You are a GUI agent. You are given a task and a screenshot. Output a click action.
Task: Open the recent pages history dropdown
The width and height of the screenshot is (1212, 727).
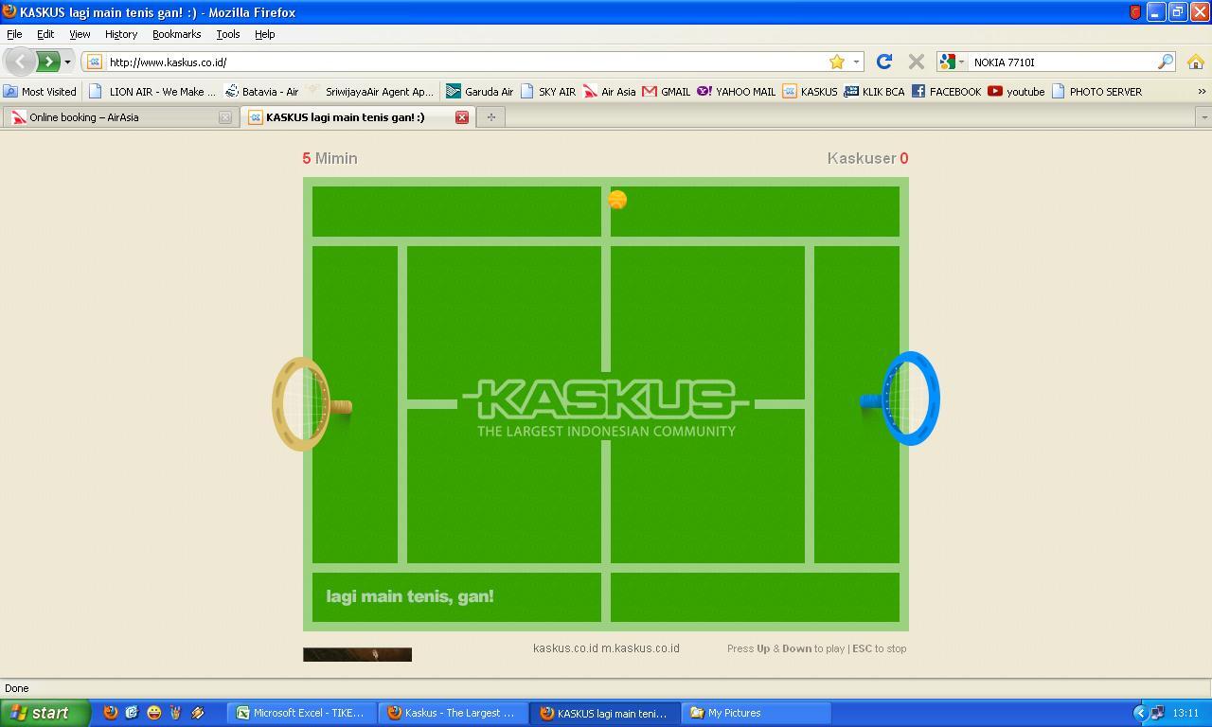click(x=67, y=62)
